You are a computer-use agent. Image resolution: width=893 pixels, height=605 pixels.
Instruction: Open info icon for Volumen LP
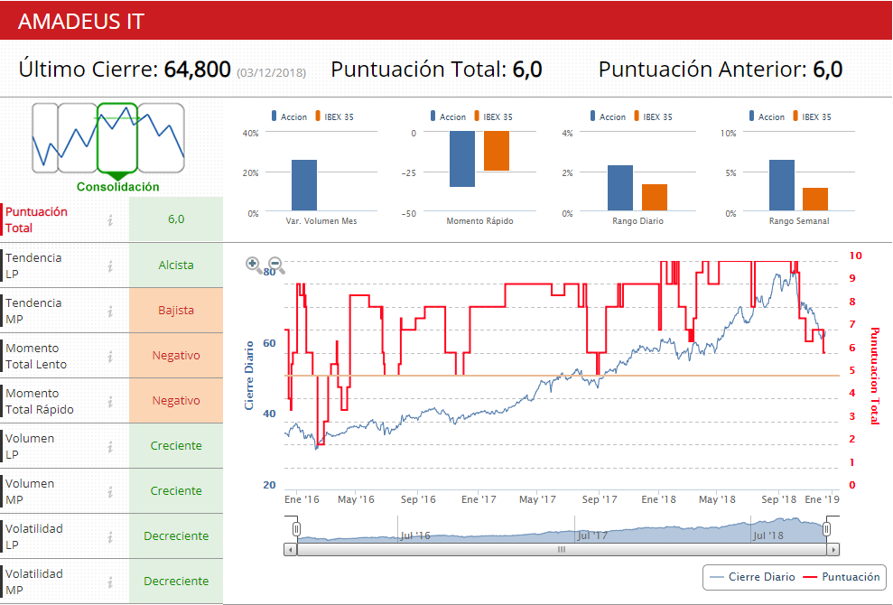coord(110,447)
